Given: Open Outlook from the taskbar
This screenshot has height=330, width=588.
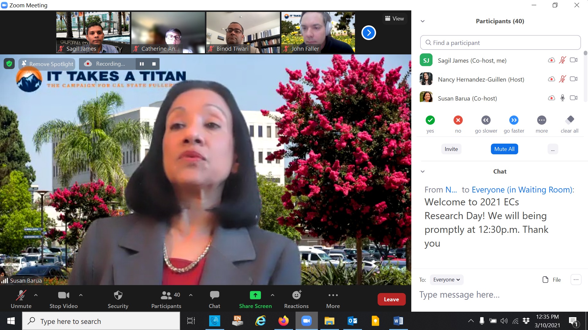Looking at the screenshot, I should pyautogui.click(x=352, y=321).
